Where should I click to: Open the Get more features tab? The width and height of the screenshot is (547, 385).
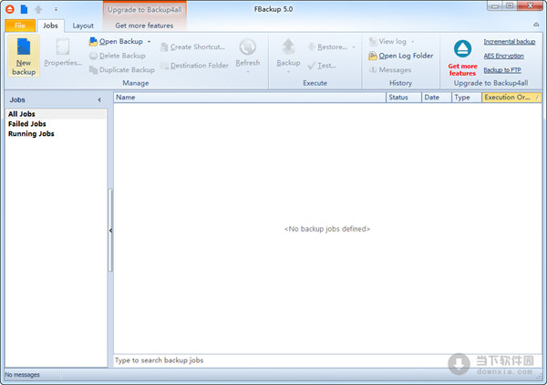coord(144,26)
